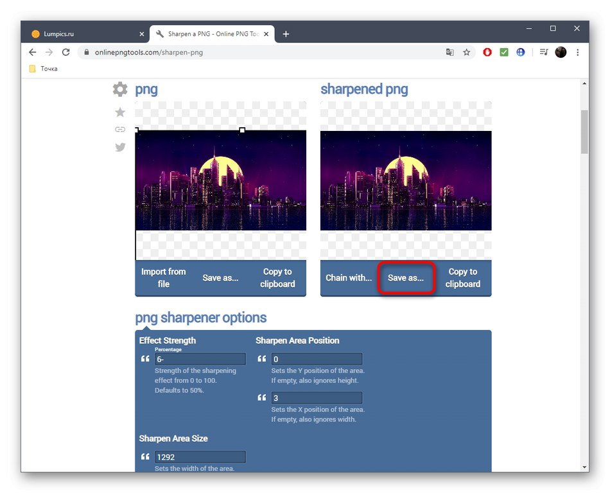
Task: Click the Effect Strength percentage field
Action: click(200, 359)
